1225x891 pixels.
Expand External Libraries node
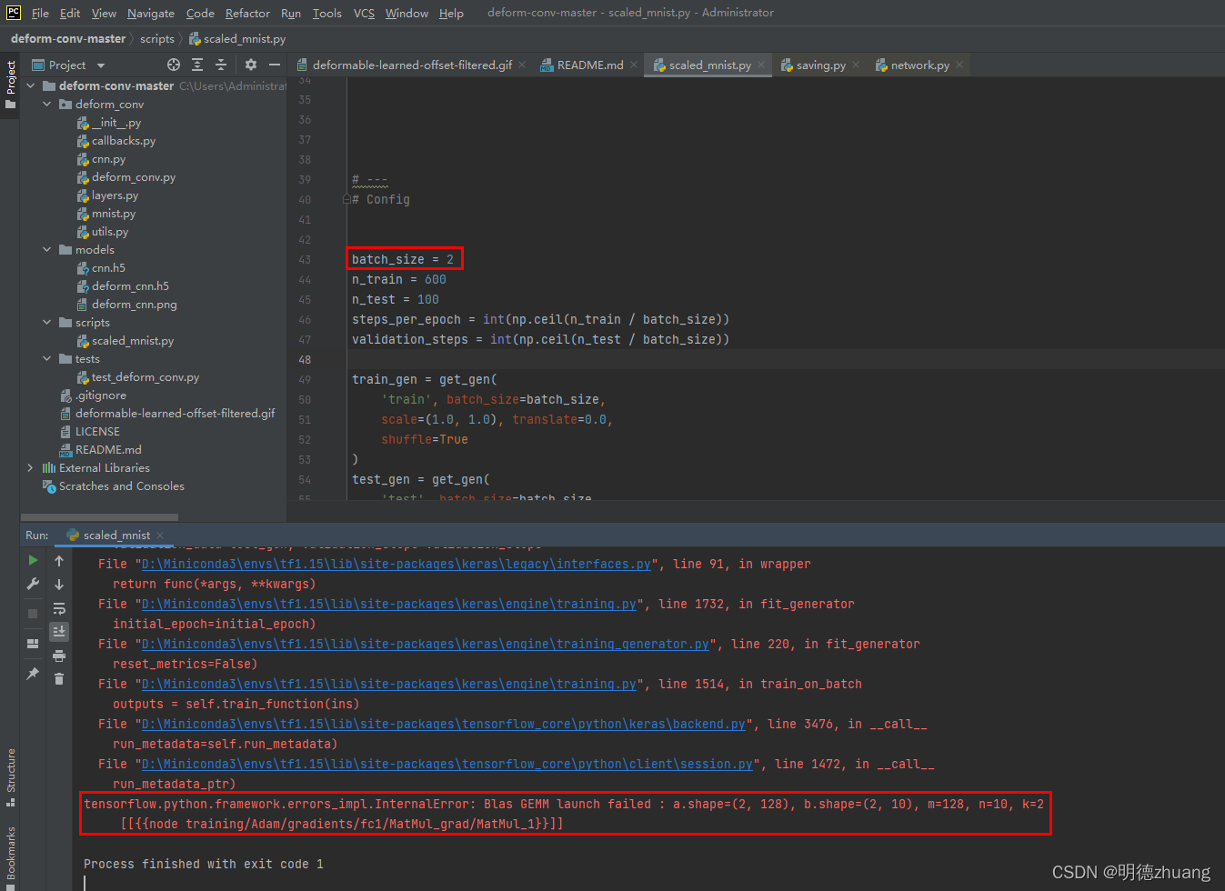tap(31, 467)
